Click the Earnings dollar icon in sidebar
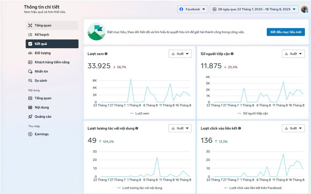The height and width of the screenshot is (194, 311). [30, 134]
